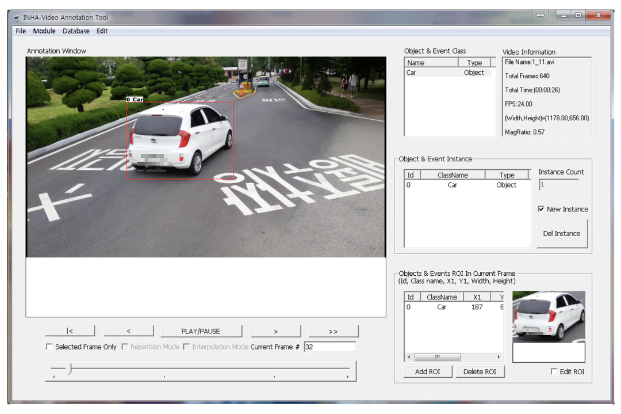
Task: Click the Add ROI button
Action: tap(428, 371)
